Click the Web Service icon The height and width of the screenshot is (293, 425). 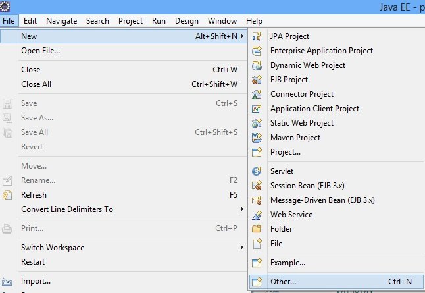[x=257, y=215]
